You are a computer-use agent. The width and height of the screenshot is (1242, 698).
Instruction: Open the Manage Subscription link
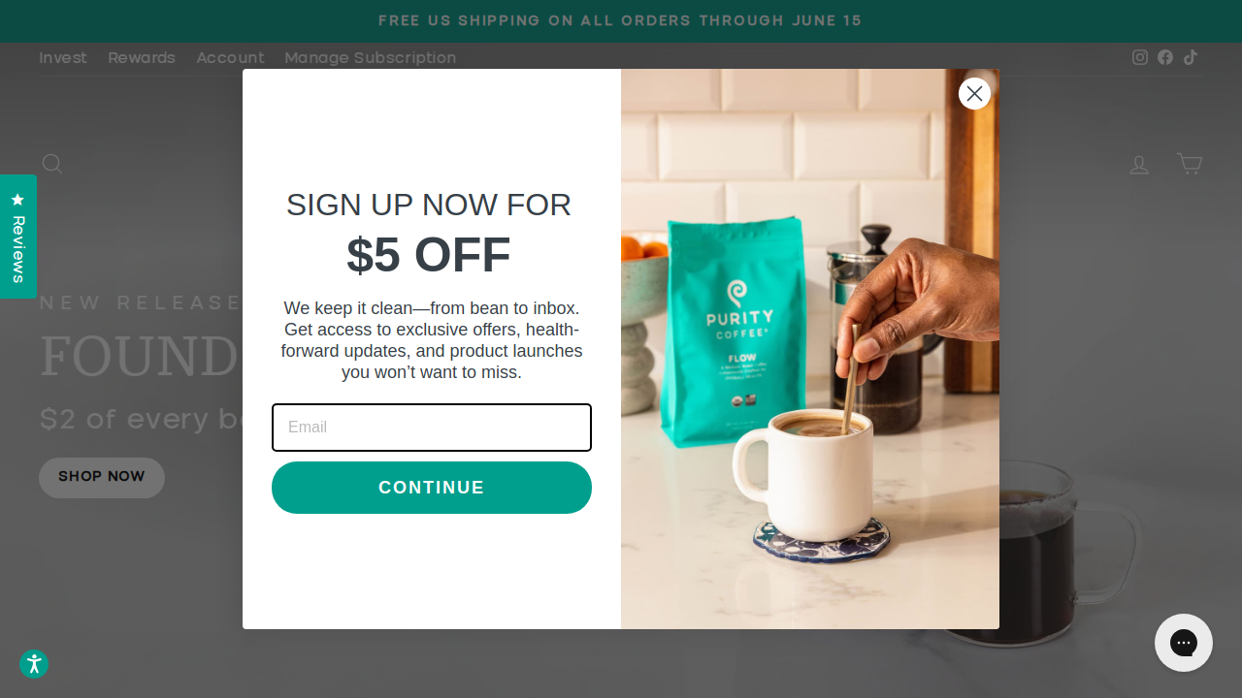tap(371, 58)
